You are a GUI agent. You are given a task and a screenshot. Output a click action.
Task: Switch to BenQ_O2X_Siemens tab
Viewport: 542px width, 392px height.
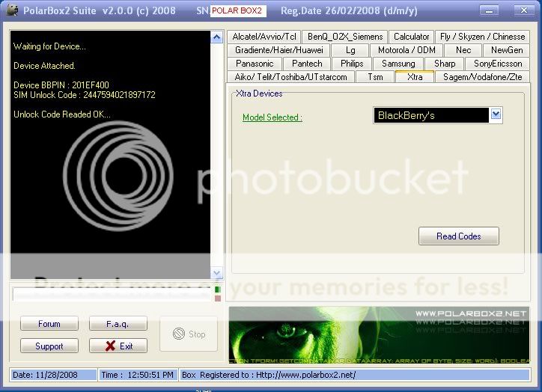[345, 37]
